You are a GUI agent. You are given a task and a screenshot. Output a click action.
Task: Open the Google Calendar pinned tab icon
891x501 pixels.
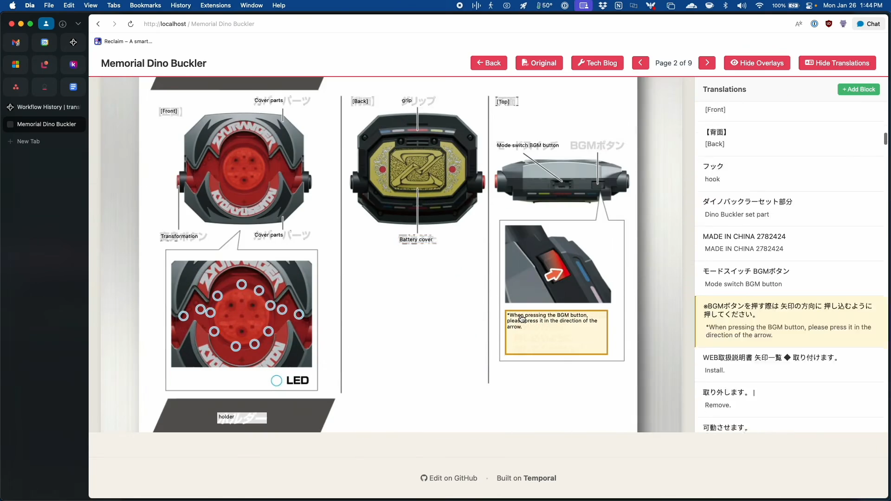[x=45, y=42]
